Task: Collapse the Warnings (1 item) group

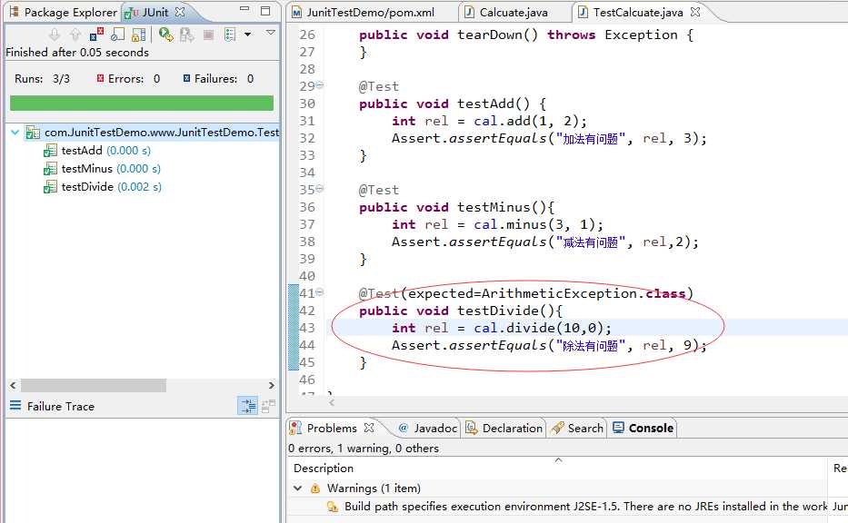Action: [297, 488]
